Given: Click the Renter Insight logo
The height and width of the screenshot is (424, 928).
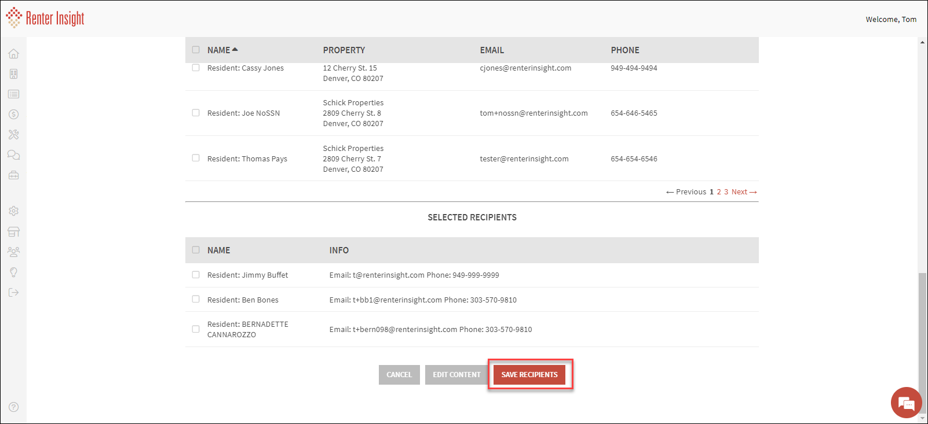Looking at the screenshot, I should pos(45,18).
